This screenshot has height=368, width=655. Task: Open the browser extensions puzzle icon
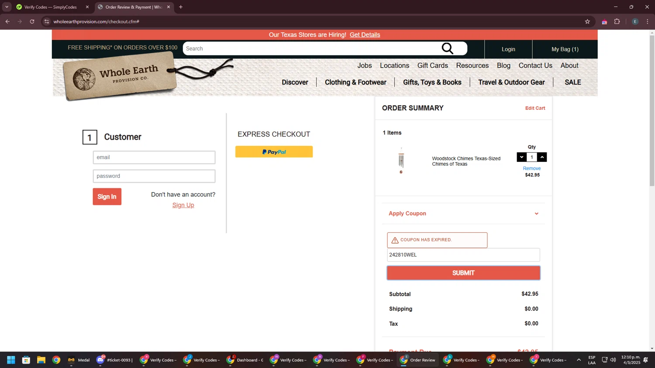617,21
